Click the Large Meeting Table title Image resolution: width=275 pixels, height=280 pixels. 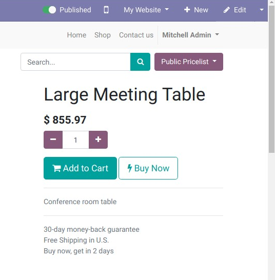125,95
